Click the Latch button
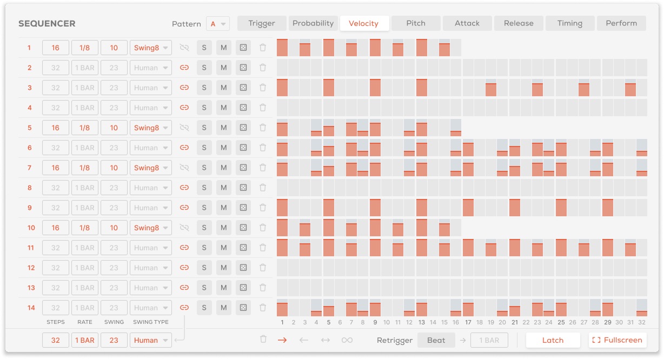The height and width of the screenshot is (359, 664). click(553, 340)
